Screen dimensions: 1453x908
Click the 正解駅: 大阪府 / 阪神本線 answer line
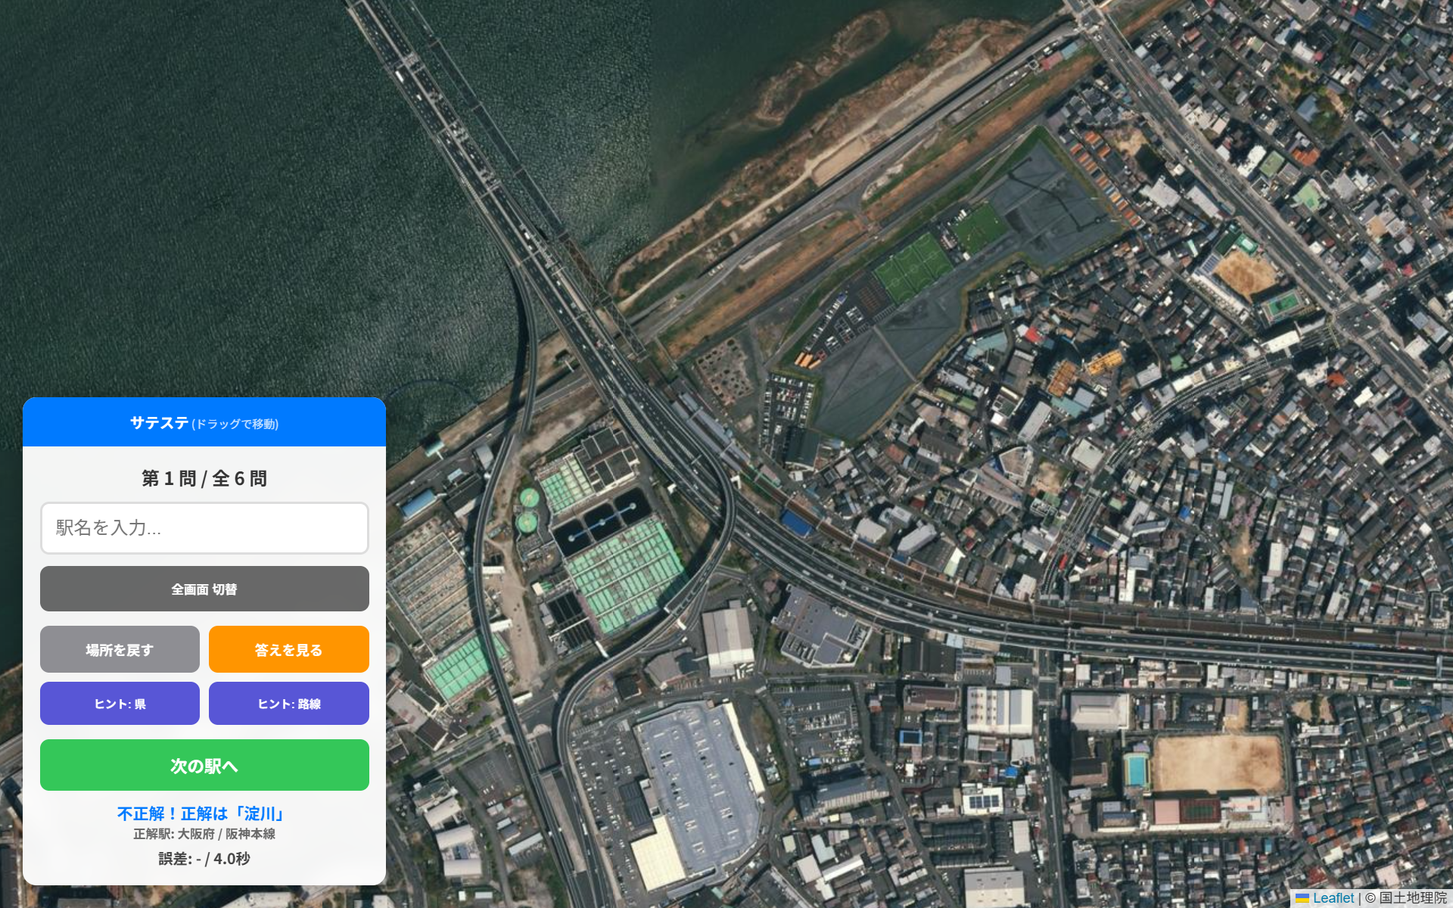pos(204,834)
